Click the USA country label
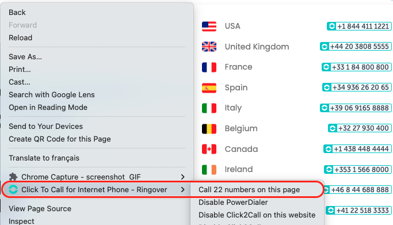 (232, 26)
